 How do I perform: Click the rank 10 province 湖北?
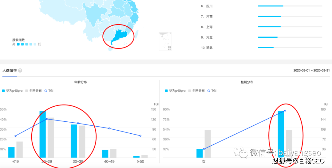coord(209,48)
